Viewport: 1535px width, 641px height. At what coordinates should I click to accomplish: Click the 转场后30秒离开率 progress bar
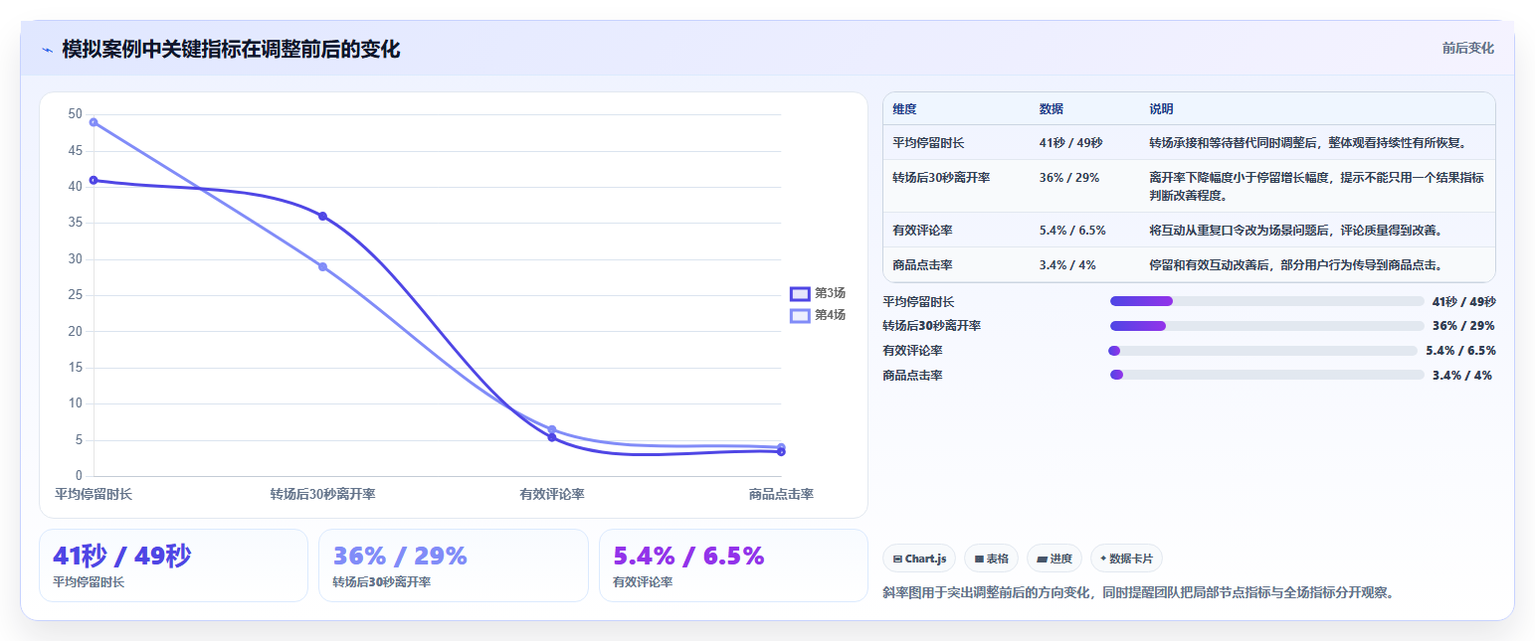pyautogui.click(x=1267, y=325)
